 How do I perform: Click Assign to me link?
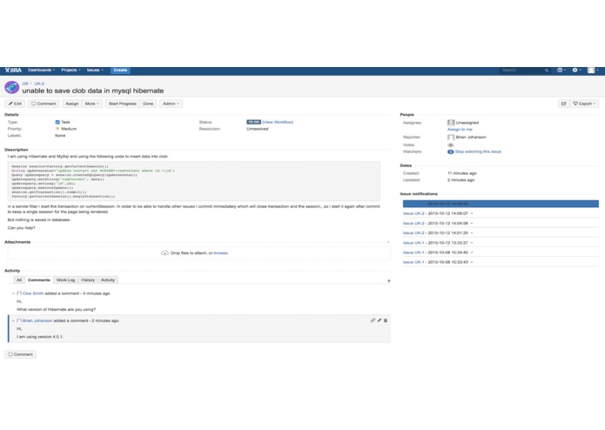point(460,130)
